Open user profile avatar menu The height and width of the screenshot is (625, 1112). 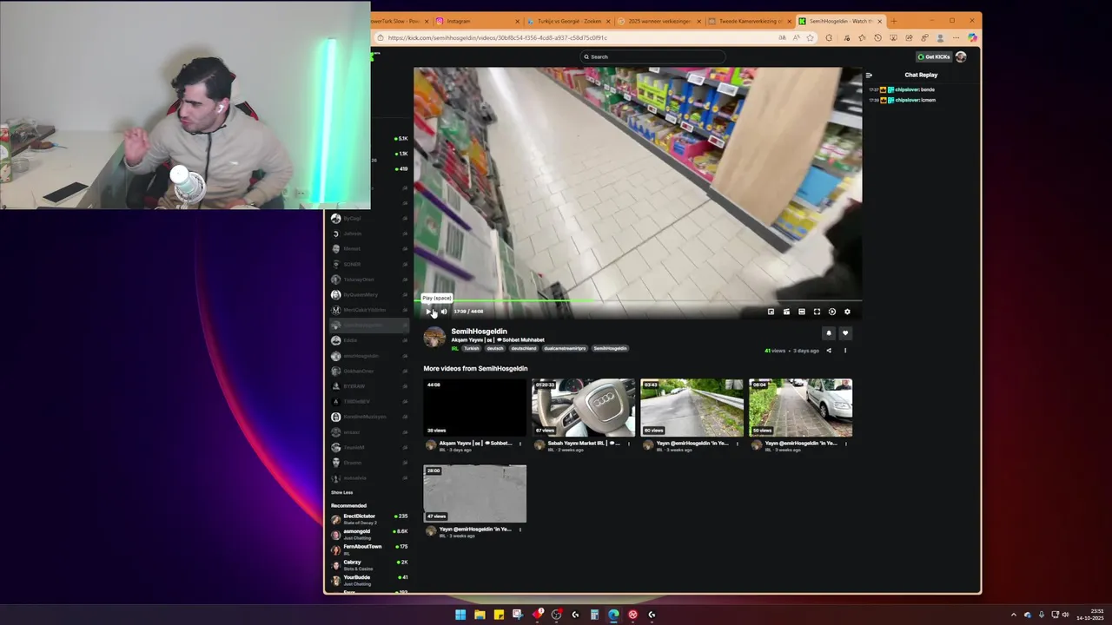pos(961,56)
